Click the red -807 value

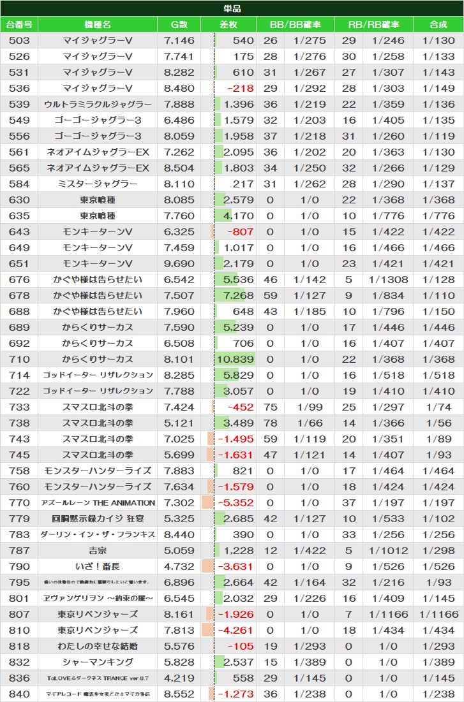(240, 232)
